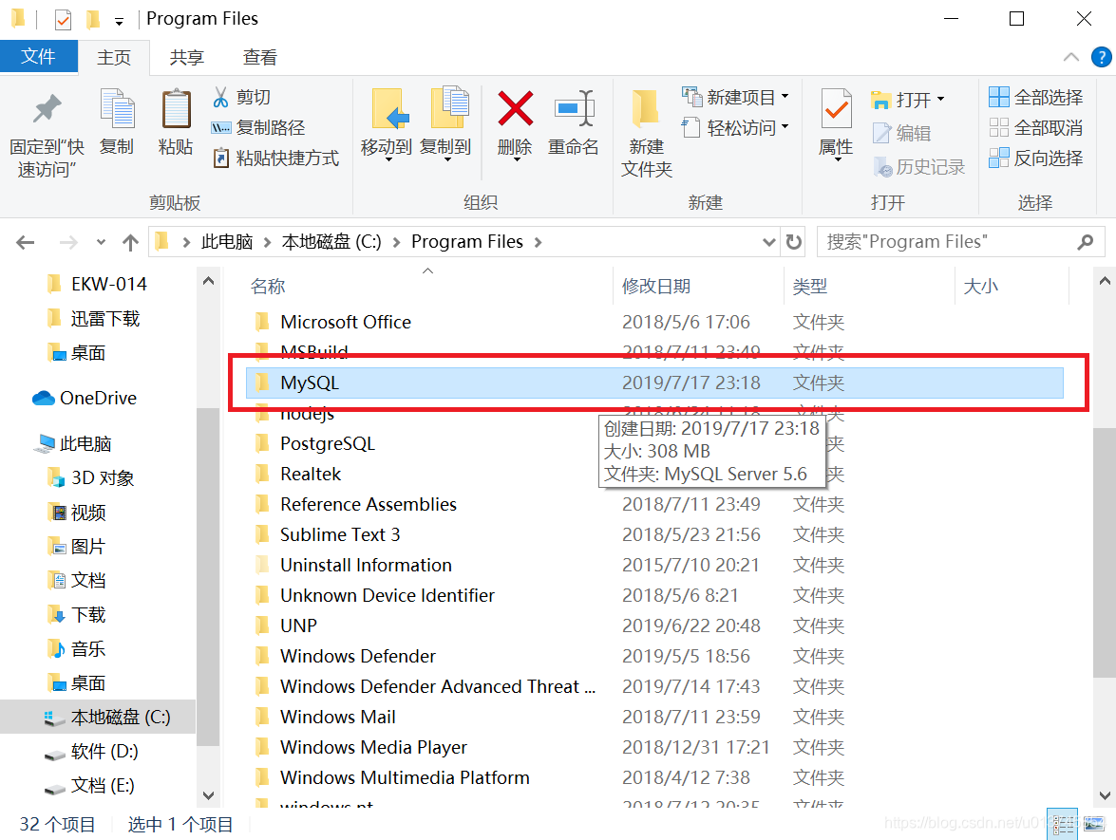Switch to the Share (共享) tab
This screenshot has width=1116, height=840.
click(187, 57)
